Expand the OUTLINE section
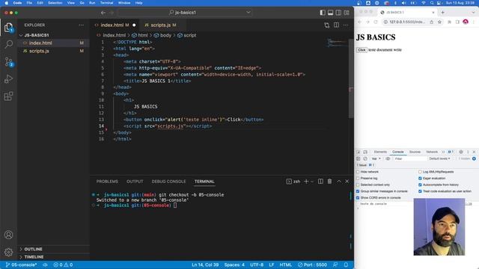The height and width of the screenshot is (269, 479). pyautogui.click(x=33, y=249)
